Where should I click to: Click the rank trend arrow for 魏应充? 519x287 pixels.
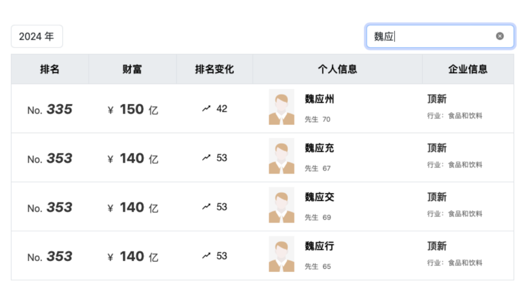pos(207,158)
